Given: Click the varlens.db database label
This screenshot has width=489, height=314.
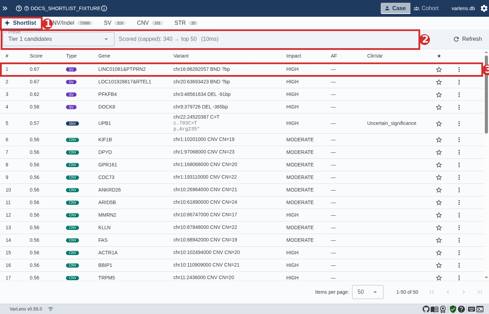Looking at the screenshot, I should click(463, 8).
